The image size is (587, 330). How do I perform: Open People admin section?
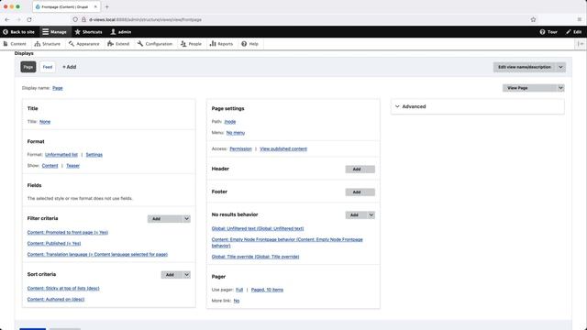(191, 44)
